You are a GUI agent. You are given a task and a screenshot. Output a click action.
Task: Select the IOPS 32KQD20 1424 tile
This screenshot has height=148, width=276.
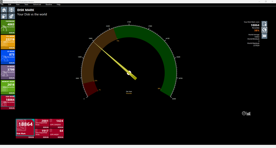57,123
